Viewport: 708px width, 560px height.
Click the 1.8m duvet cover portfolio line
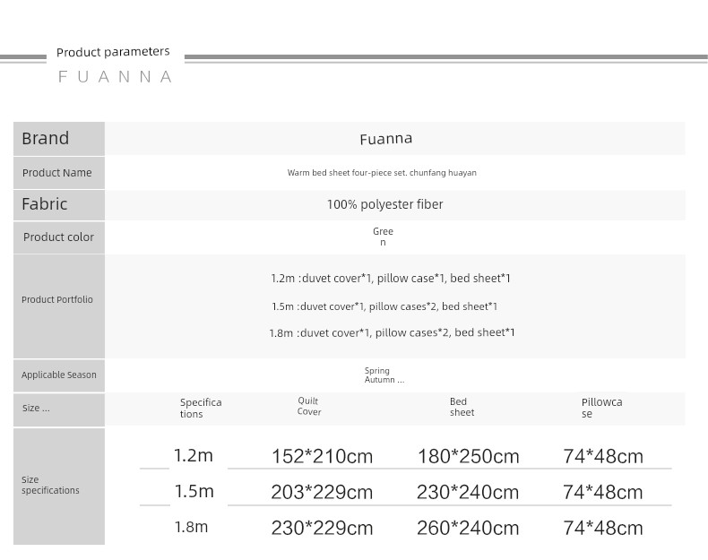392,333
